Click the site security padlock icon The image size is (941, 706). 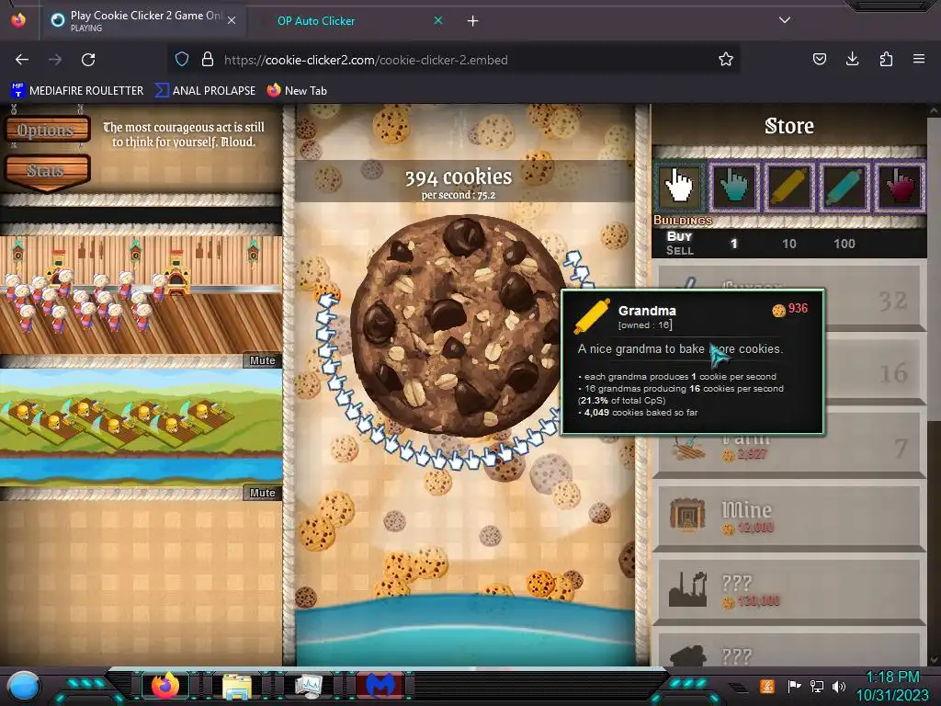pos(208,59)
